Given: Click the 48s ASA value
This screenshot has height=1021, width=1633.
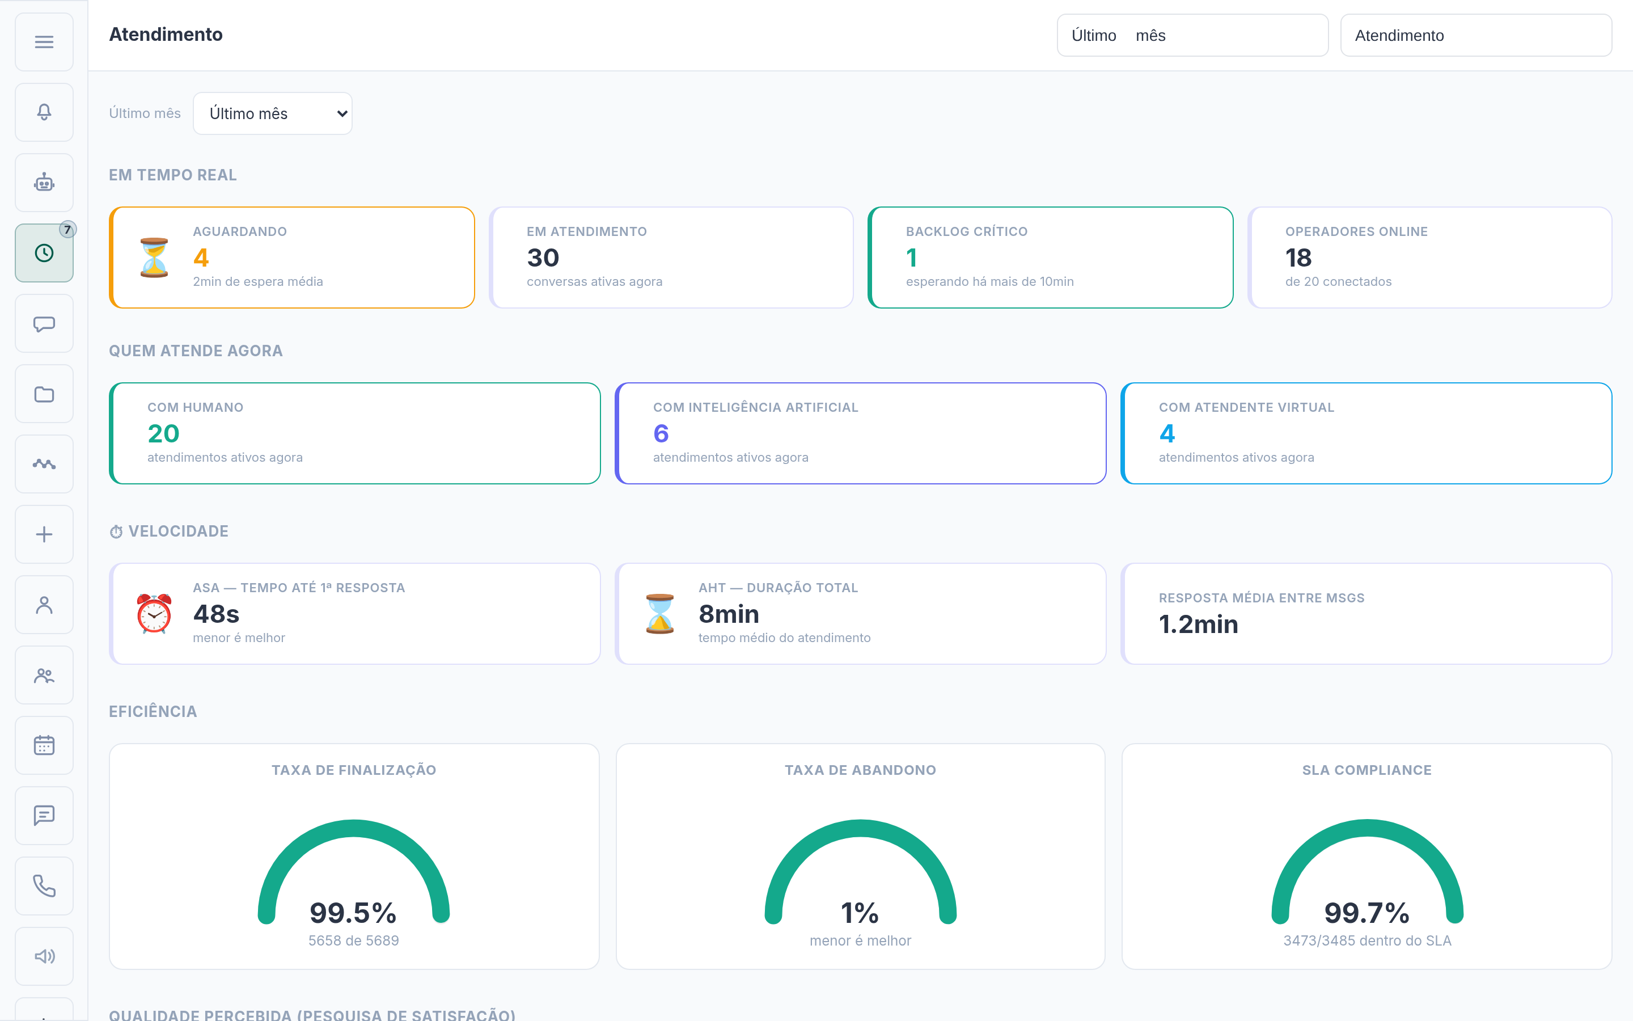Looking at the screenshot, I should click(216, 614).
